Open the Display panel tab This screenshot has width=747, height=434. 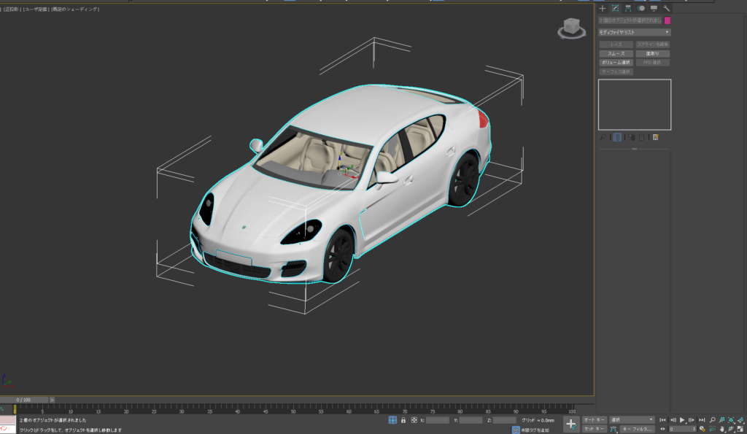pos(654,8)
